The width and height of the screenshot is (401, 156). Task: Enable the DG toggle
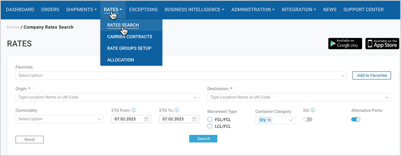tap(308, 120)
